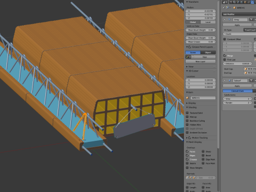Enable Ambient Occlusion checkbox

tap(187, 132)
